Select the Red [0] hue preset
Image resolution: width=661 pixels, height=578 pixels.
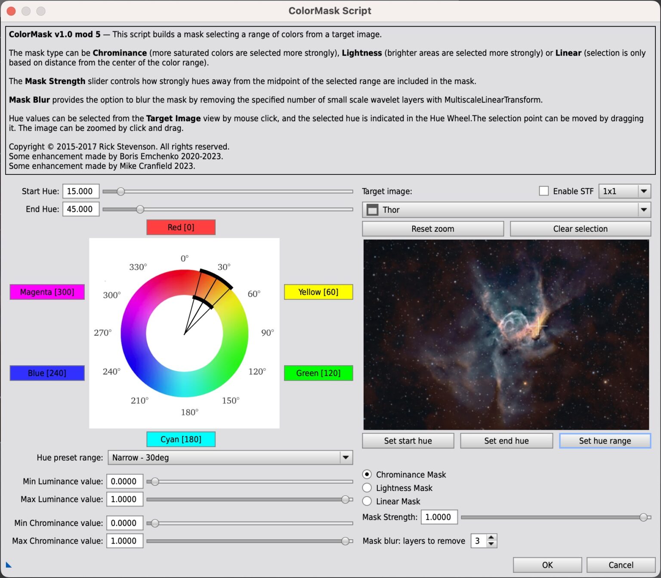pyautogui.click(x=181, y=227)
